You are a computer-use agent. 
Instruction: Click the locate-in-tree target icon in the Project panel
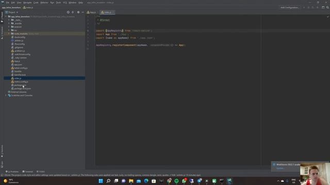[68, 12]
